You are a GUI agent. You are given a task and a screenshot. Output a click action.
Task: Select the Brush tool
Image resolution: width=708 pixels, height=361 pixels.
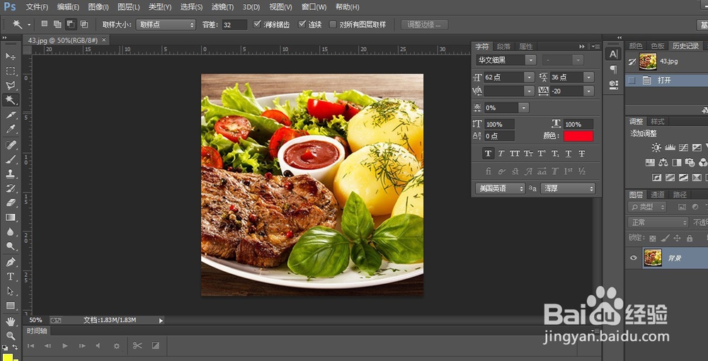(11, 159)
